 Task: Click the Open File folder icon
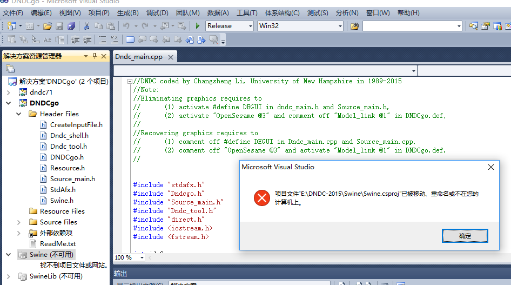point(48,26)
